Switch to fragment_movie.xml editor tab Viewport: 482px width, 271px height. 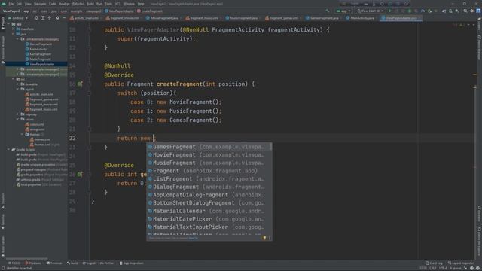(x=123, y=18)
